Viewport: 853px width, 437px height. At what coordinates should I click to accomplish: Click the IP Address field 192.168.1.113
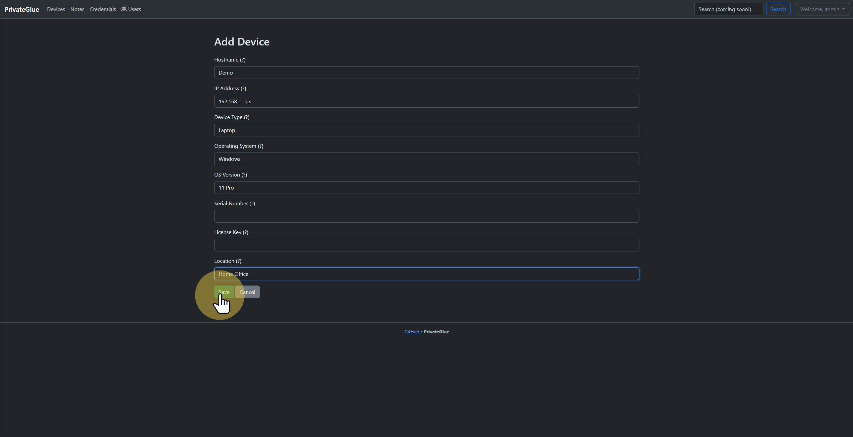point(426,101)
